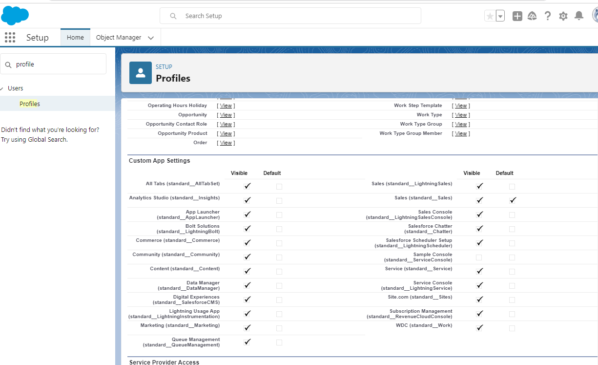Open the App Launcher grid icon
The image size is (598, 365).
pos(10,38)
